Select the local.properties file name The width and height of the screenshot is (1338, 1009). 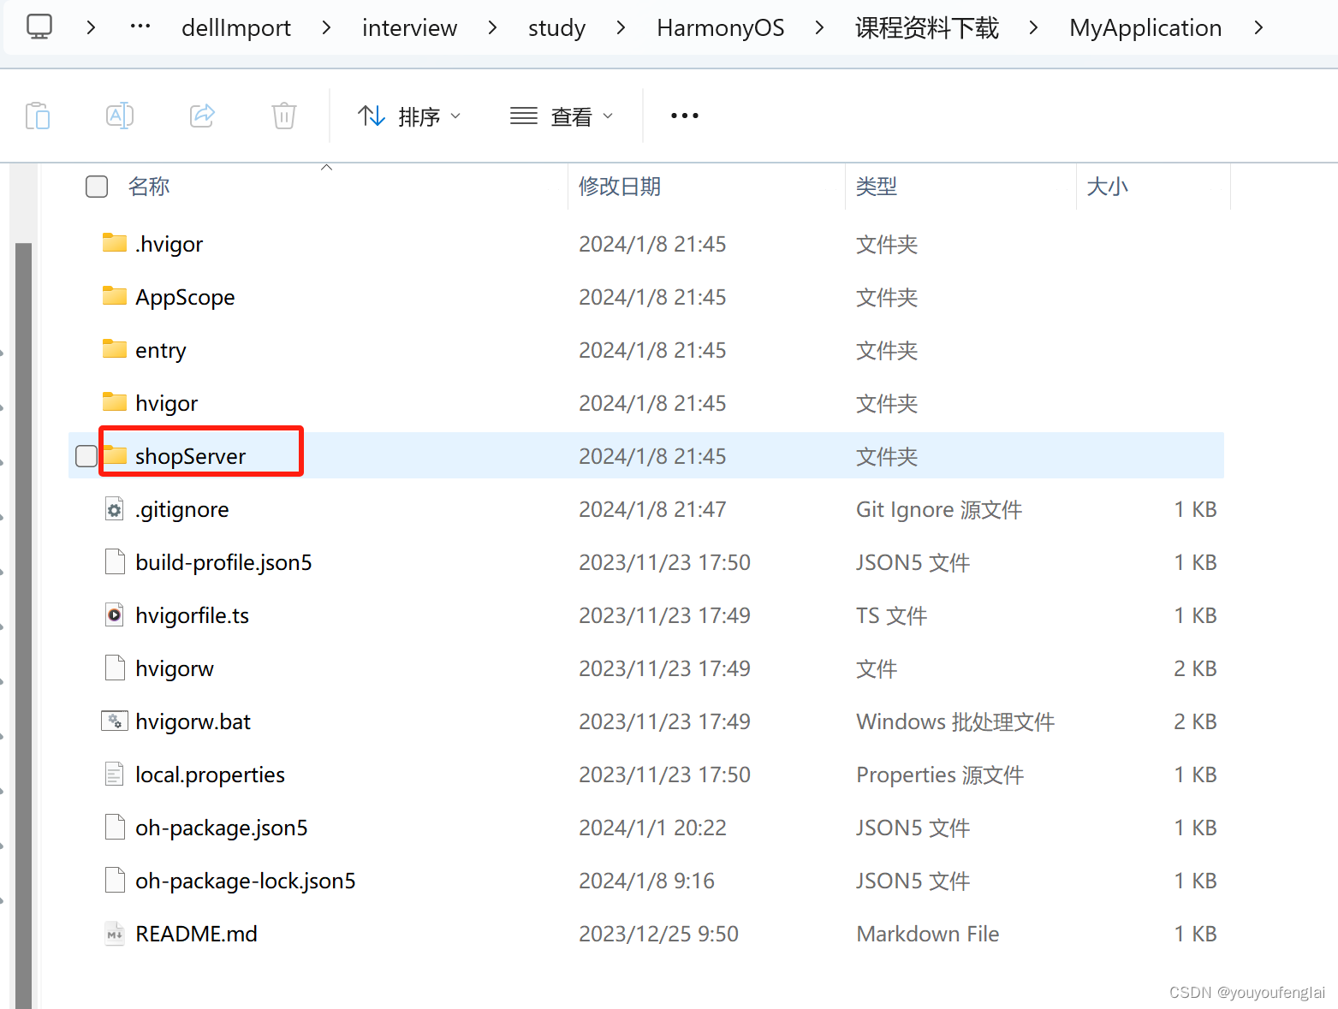[210, 775]
